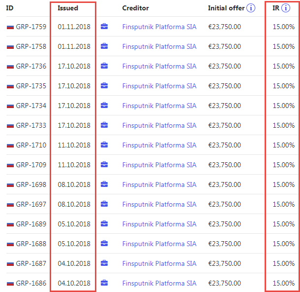Select loan ID GRP-1697
The height and width of the screenshot is (292, 300).
click(31, 204)
